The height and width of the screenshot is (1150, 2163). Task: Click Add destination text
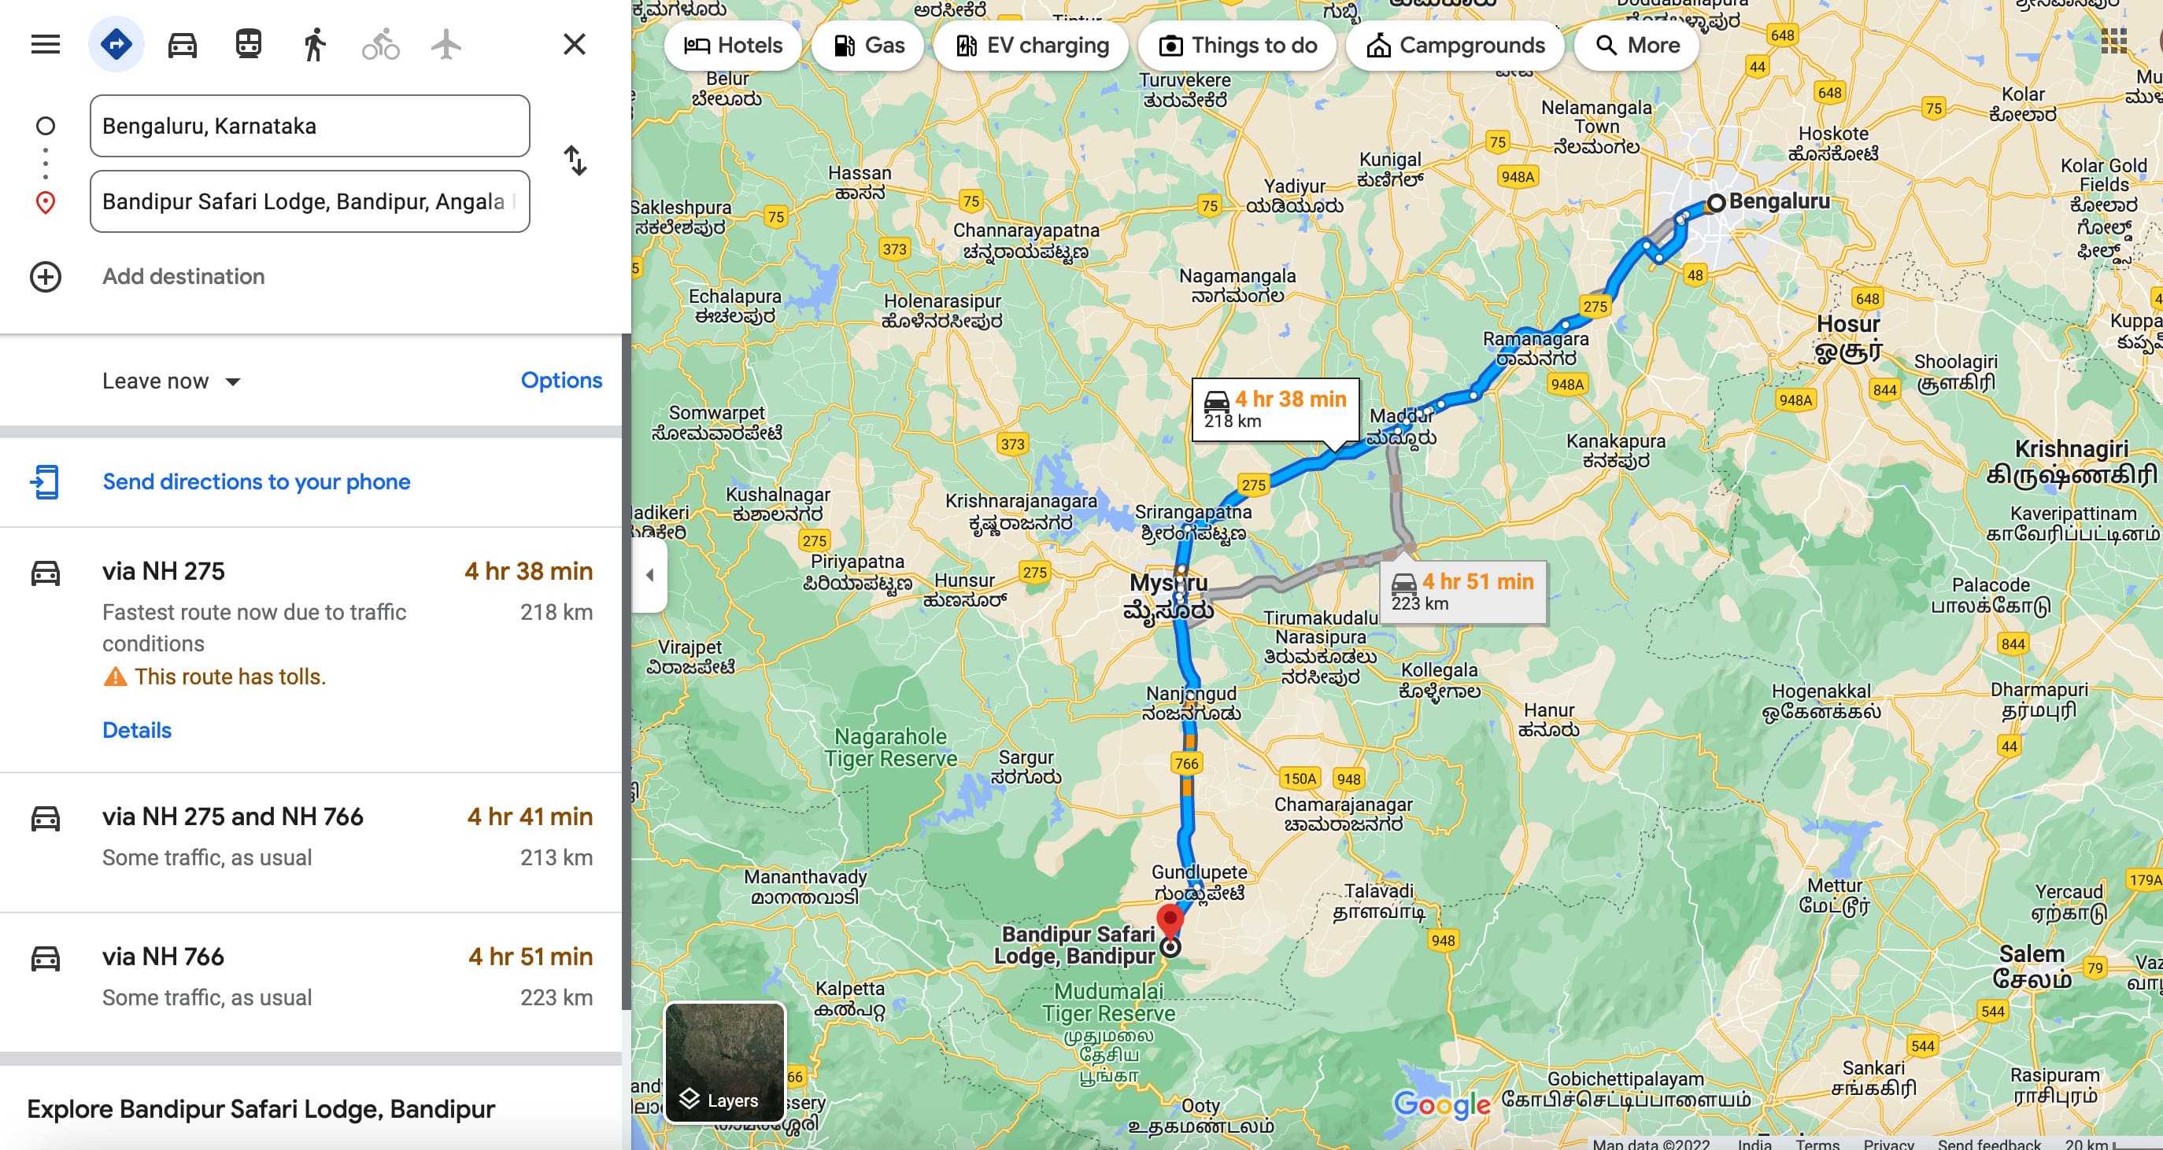(x=183, y=277)
